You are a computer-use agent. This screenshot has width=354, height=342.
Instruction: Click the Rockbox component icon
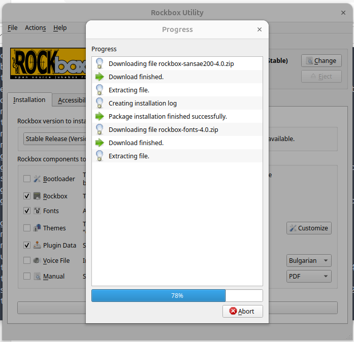(x=37, y=196)
